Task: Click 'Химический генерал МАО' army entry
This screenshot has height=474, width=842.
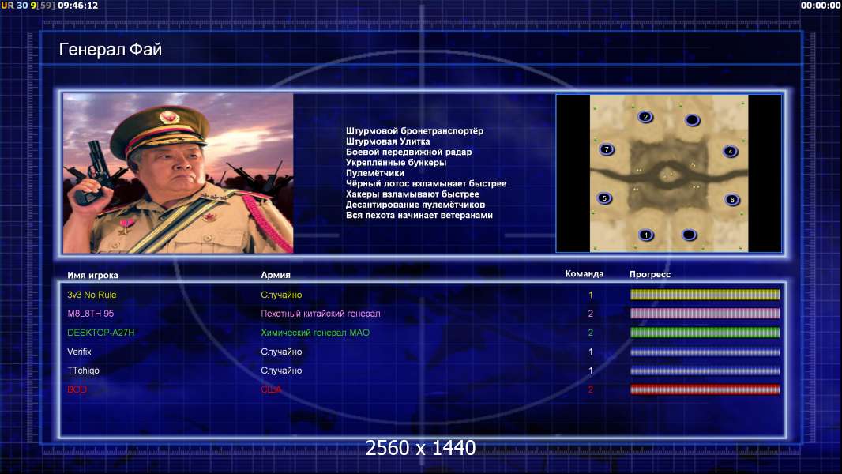Action: (x=314, y=333)
